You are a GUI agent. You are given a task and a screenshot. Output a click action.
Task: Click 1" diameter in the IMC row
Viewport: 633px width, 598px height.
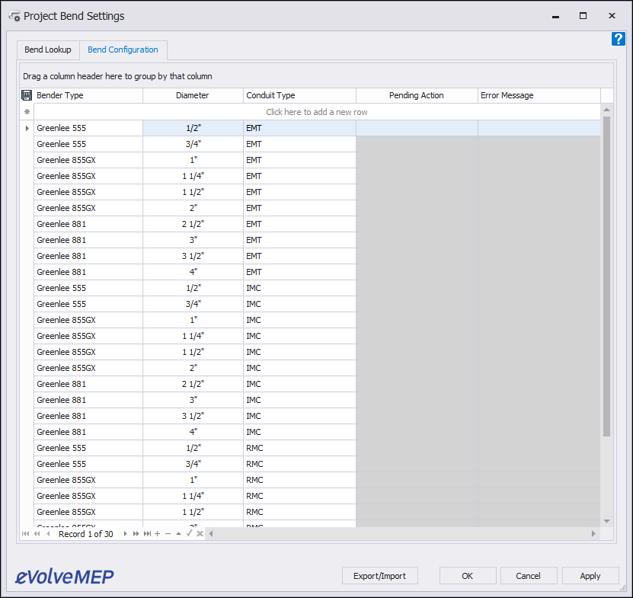click(x=193, y=320)
